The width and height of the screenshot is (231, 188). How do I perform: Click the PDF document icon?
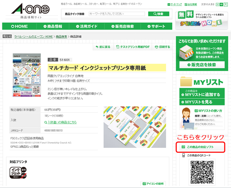[x=118, y=47]
